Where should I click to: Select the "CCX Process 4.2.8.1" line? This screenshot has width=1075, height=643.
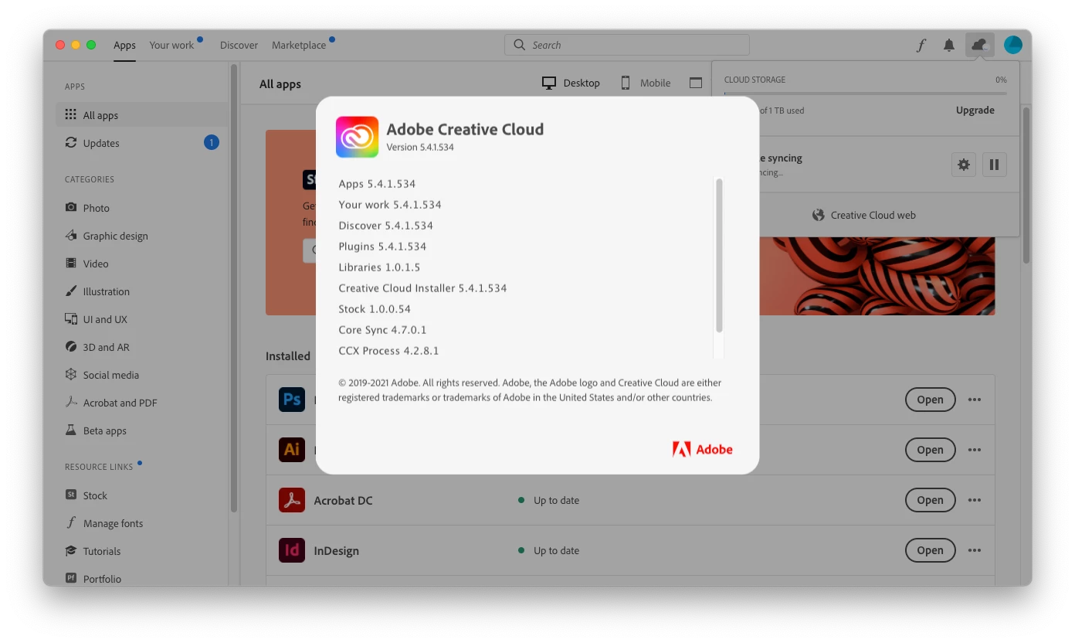[388, 350]
